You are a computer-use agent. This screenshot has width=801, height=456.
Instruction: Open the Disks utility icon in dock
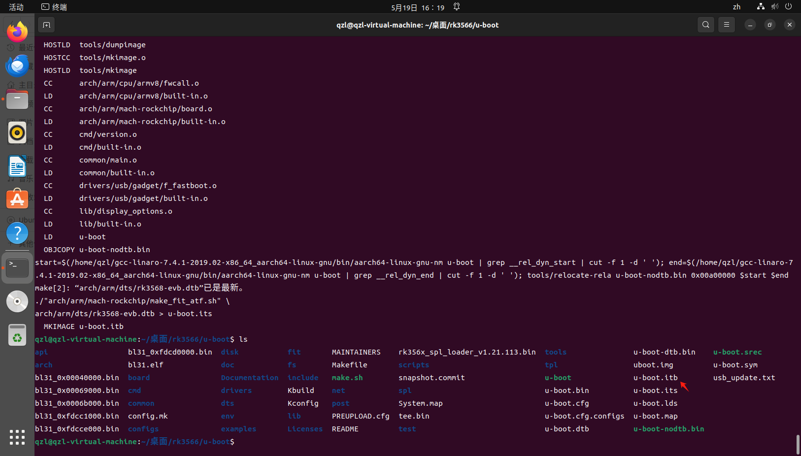click(17, 301)
